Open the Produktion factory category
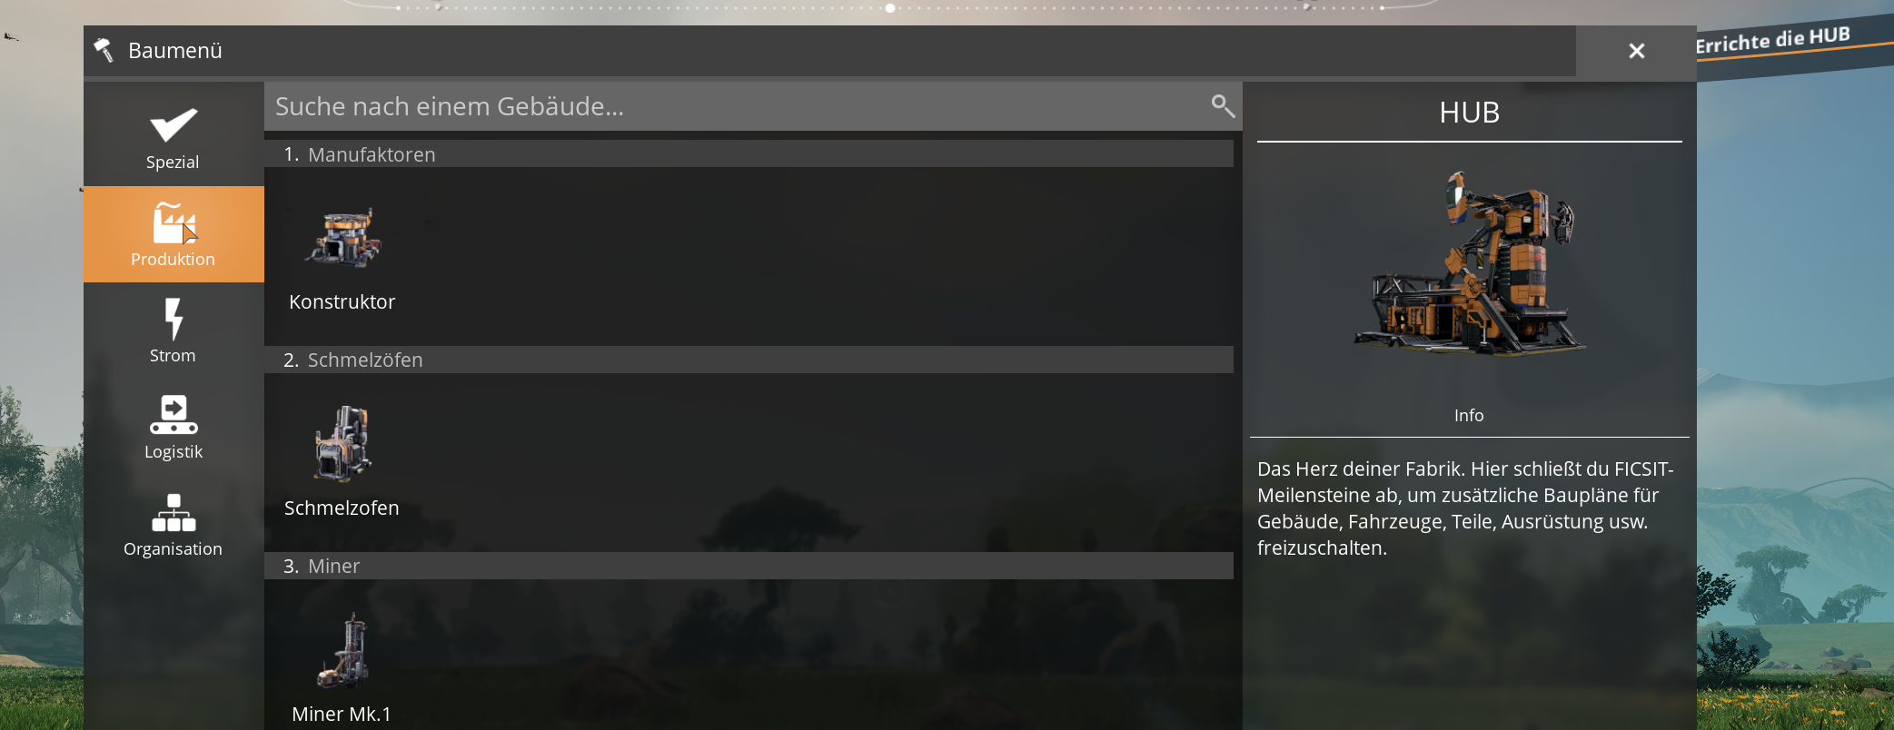 click(x=173, y=234)
